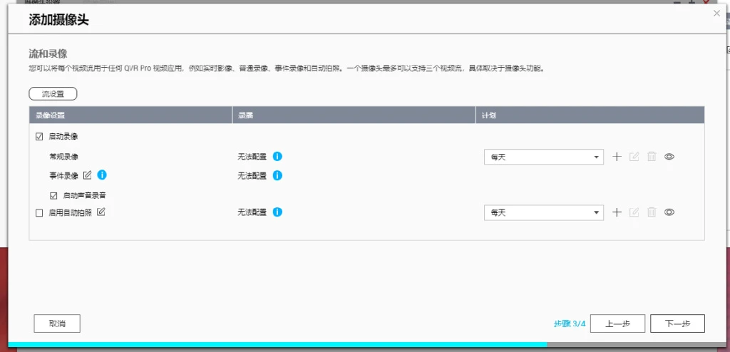Edit 事件录像 settings via pencil icon

87,175
